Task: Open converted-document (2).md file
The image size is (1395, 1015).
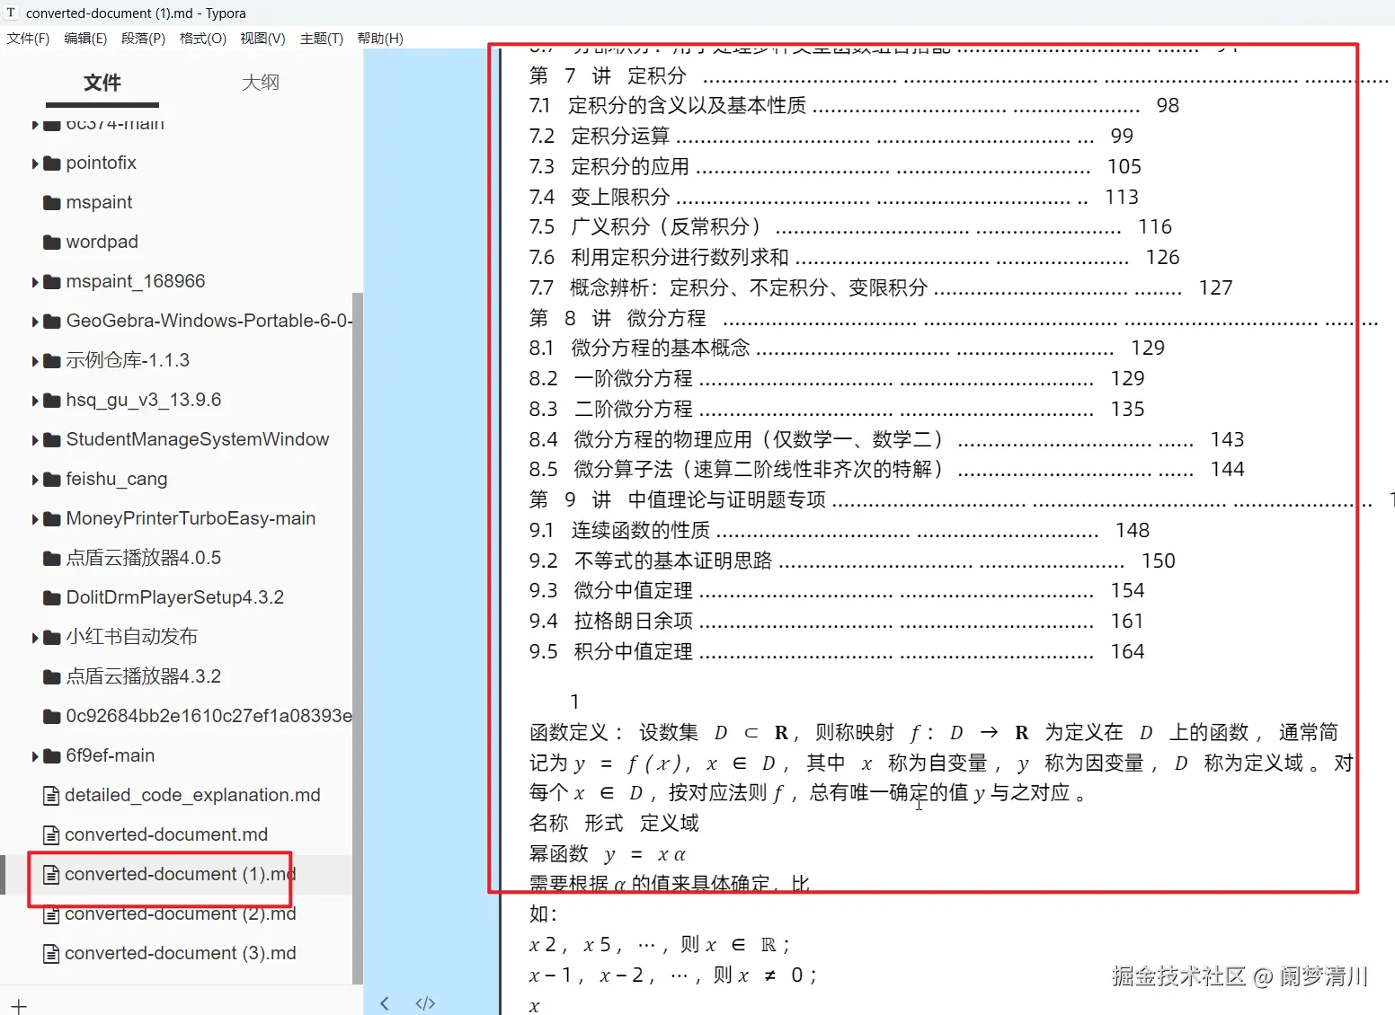Action: [x=181, y=914]
